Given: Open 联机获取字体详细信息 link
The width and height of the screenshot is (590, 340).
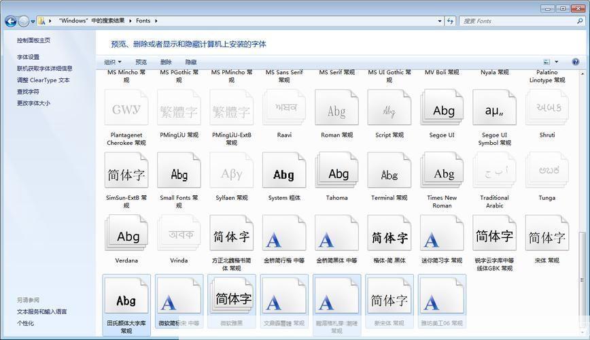Looking at the screenshot, I should [44, 69].
